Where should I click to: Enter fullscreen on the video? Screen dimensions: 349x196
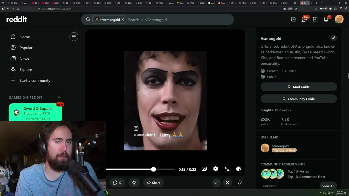227,169
